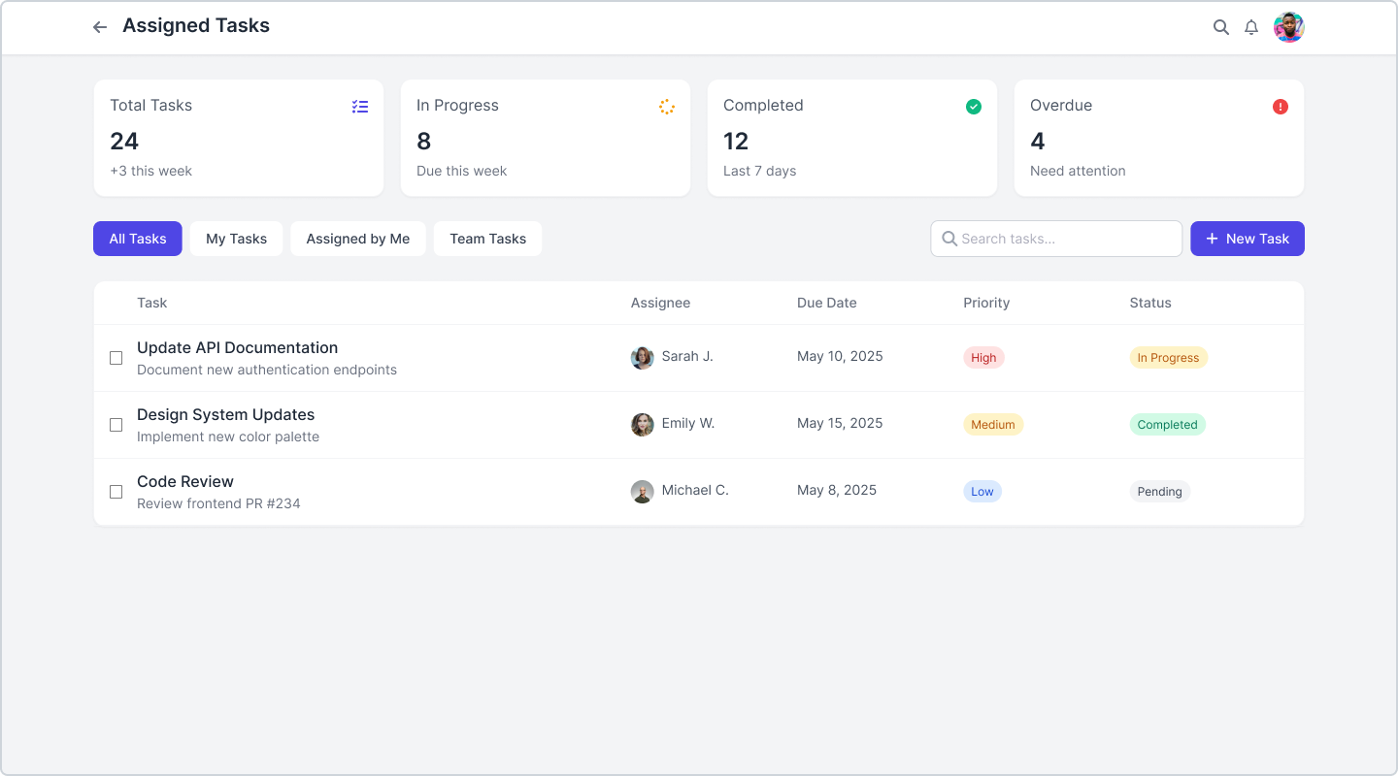This screenshot has width=1398, height=776.
Task: Click Emily W. avatar
Action: pyautogui.click(x=643, y=425)
